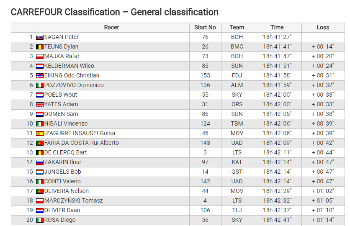Viewport: 350px width, 226px height.
Task: Click the Loss column header
Action: (x=323, y=28)
